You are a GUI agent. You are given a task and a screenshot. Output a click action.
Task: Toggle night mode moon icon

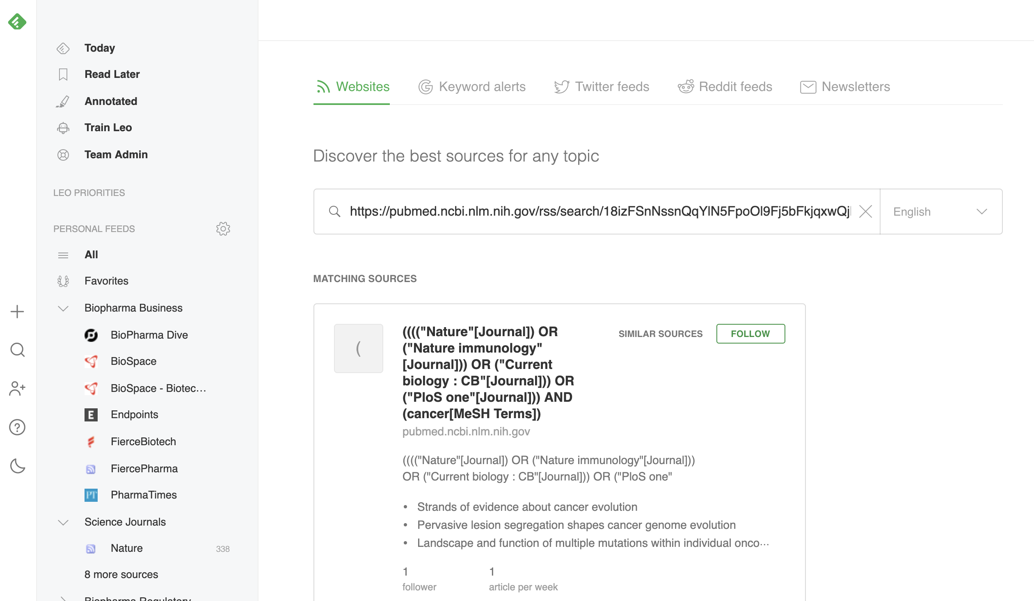(17, 466)
